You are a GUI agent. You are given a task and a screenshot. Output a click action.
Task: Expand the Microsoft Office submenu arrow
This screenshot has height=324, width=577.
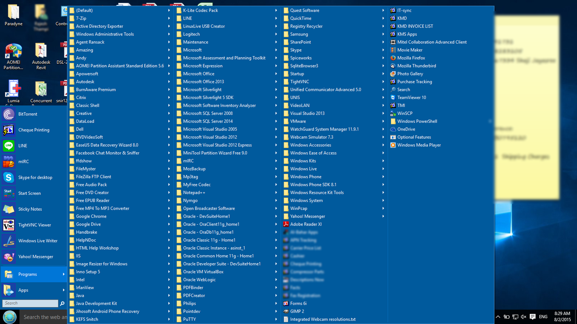(x=276, y=73)
